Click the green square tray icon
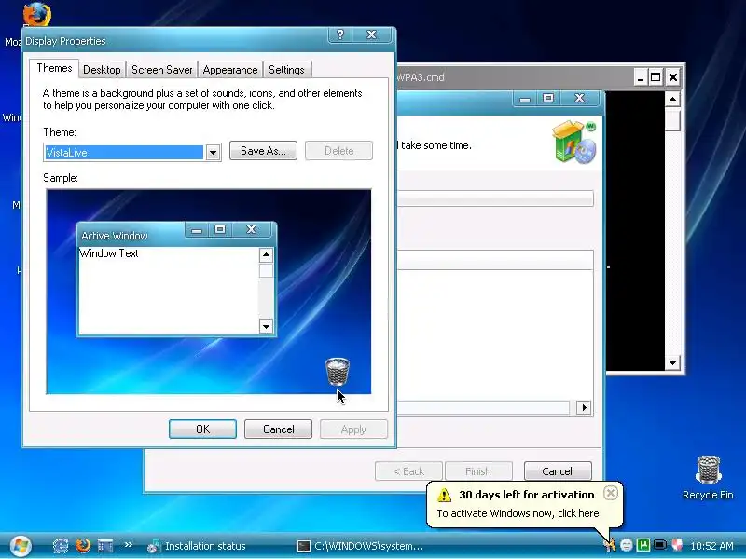 643,545
